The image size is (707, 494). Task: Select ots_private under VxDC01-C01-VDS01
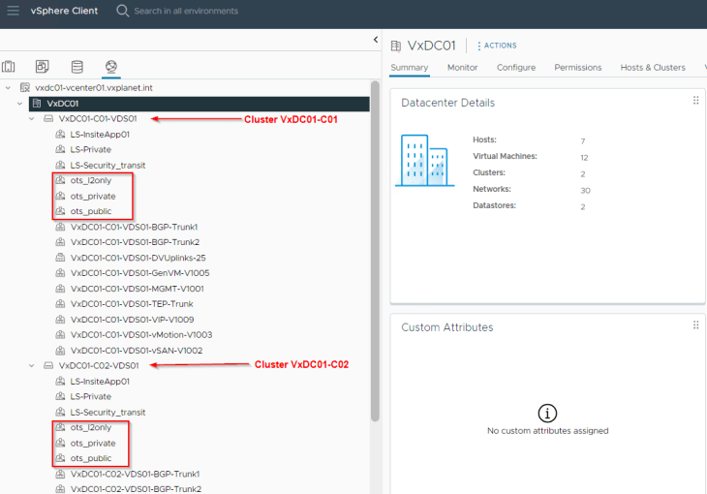click(93, 197)
